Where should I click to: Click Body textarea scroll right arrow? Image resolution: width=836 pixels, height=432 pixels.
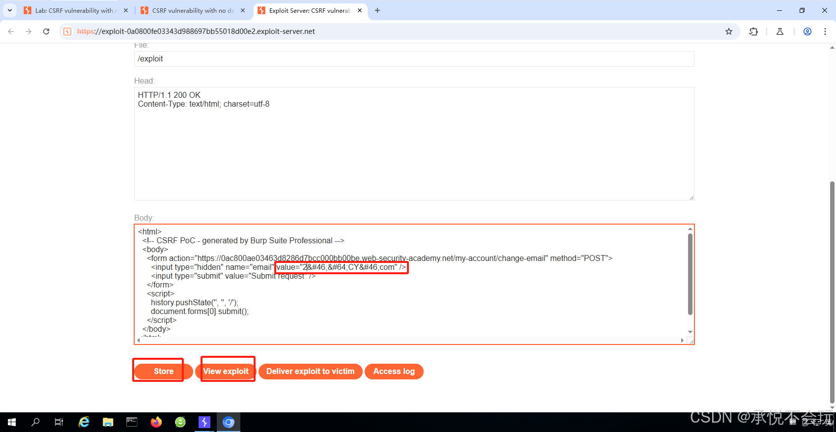coord(682,340)
